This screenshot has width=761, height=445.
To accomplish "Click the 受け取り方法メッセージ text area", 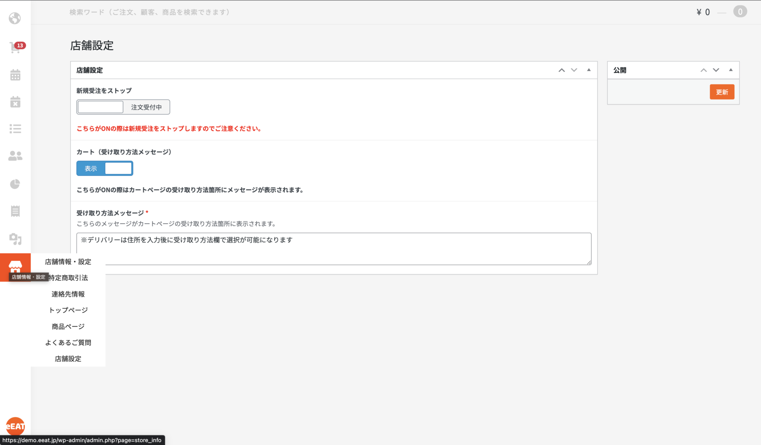I will click(x=333, y=249).
